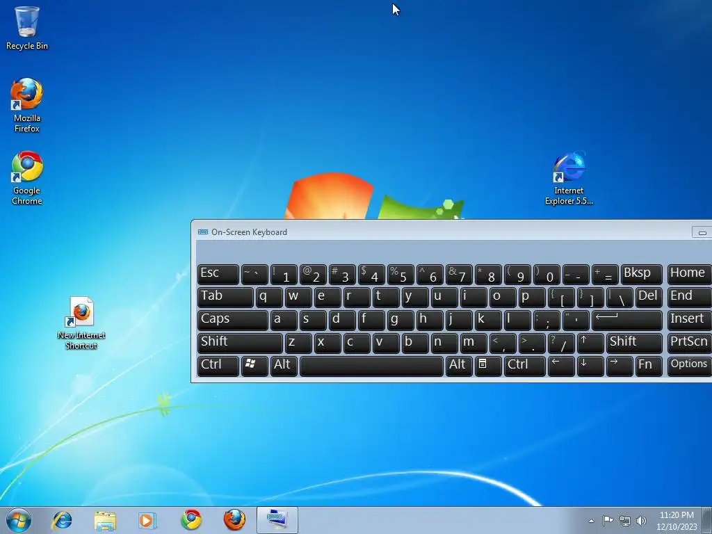
Task: Launch Internet Explorer from the taskbar
Action: (62, 520)
